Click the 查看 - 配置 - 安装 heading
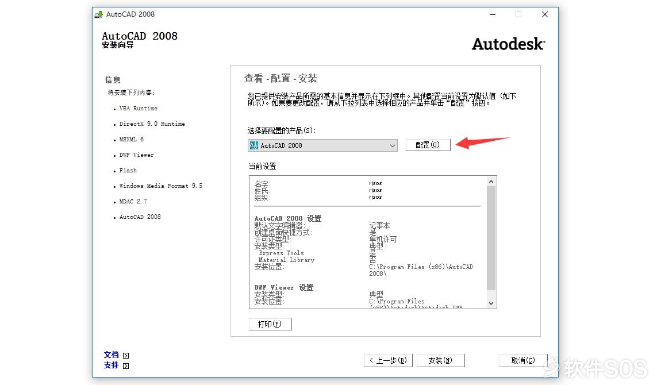The height and width of the screenshot is (385, 657). click(281, 78)
